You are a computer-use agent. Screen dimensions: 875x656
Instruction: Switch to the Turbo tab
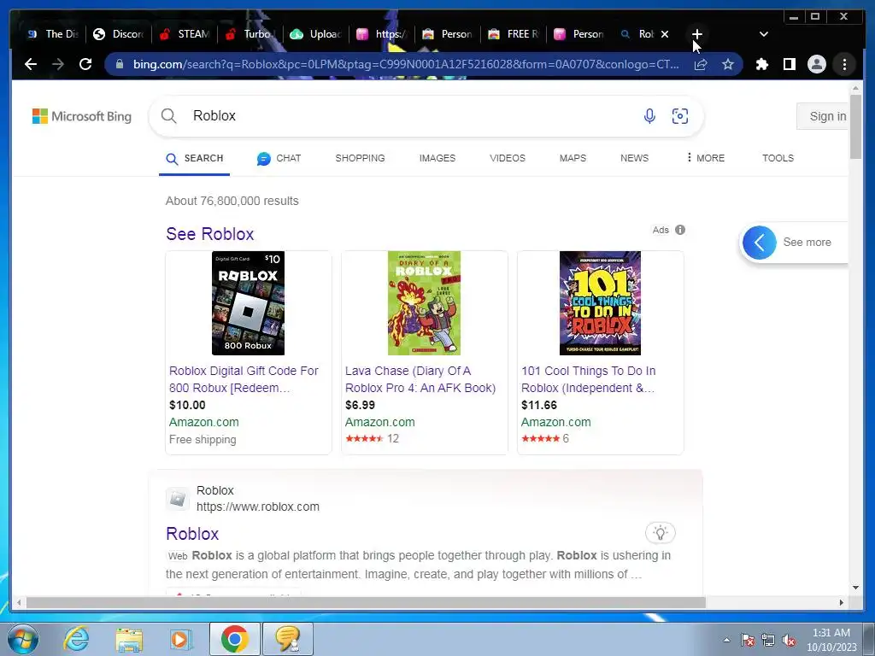click(250, 34)
